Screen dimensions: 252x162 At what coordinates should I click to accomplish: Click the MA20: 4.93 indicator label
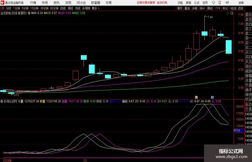coord(65,13)
